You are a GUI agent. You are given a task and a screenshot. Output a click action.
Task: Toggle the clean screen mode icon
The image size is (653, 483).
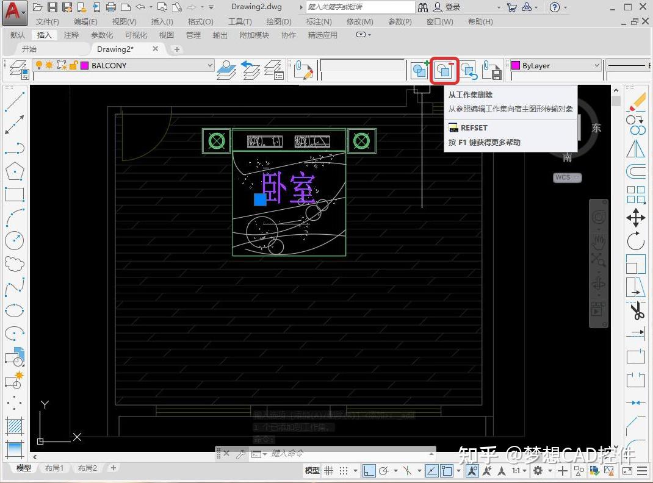point(627,471)
